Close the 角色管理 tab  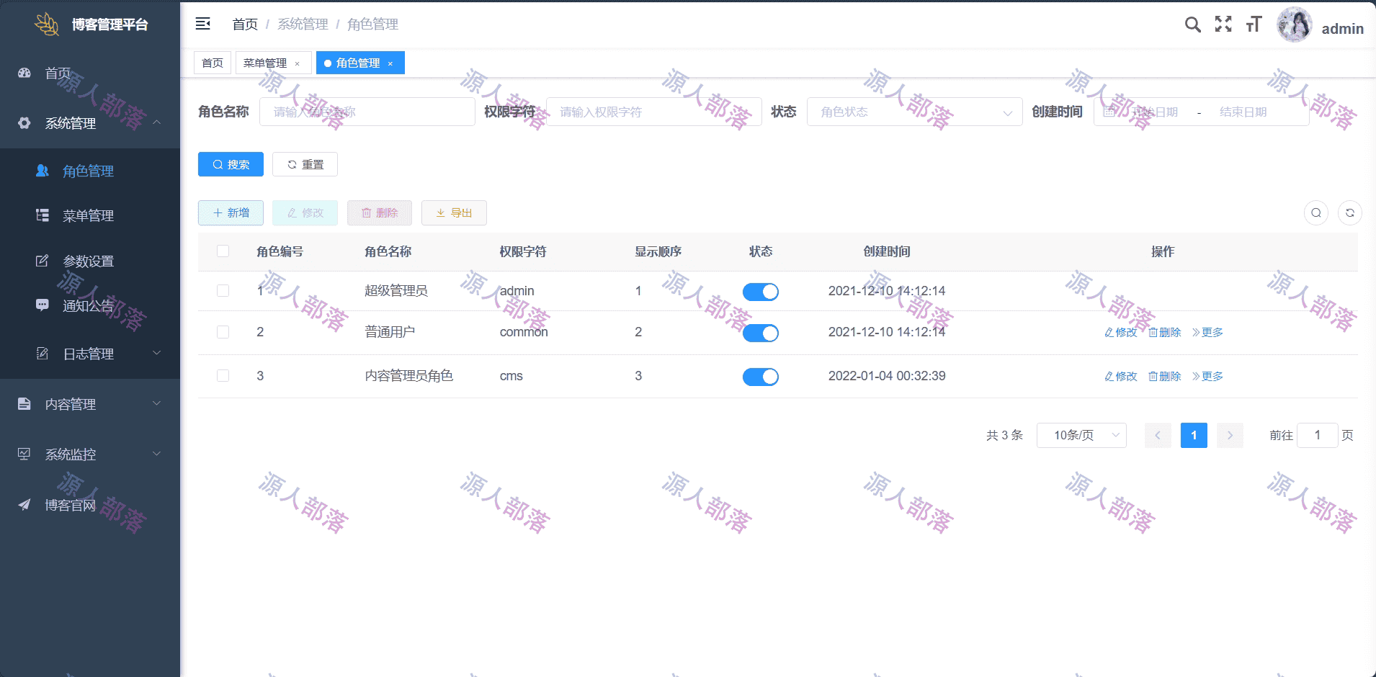pos(390,63)
